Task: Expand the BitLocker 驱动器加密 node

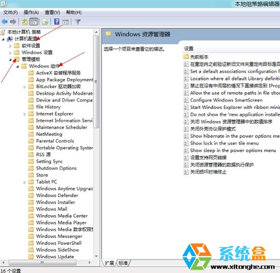Action: point(25,87)
